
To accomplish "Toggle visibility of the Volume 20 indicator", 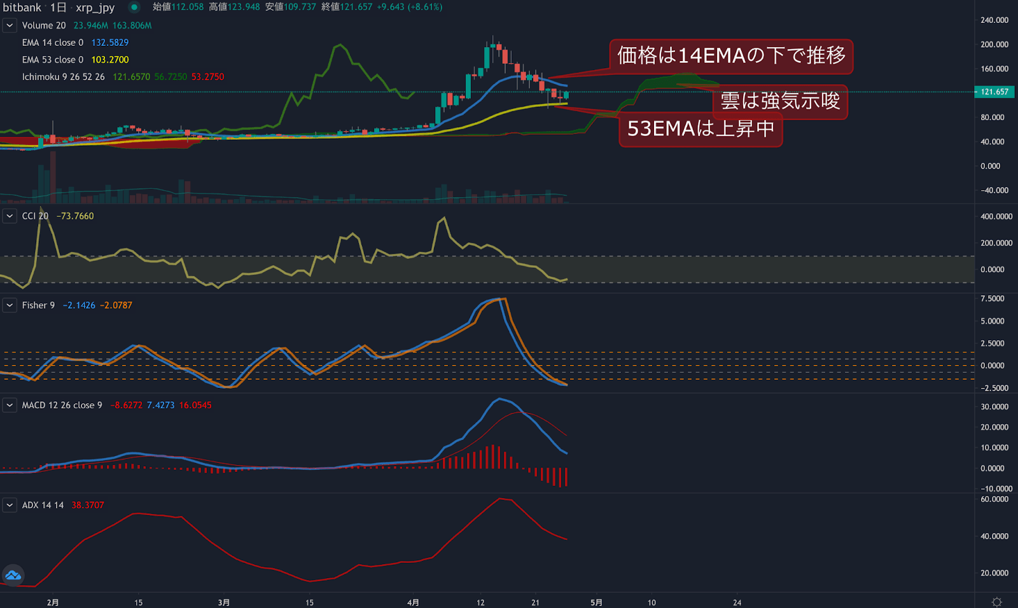I will click(x=43, y=25).
